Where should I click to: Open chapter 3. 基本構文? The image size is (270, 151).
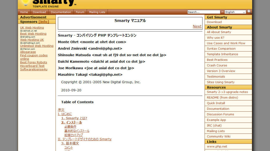70,143
